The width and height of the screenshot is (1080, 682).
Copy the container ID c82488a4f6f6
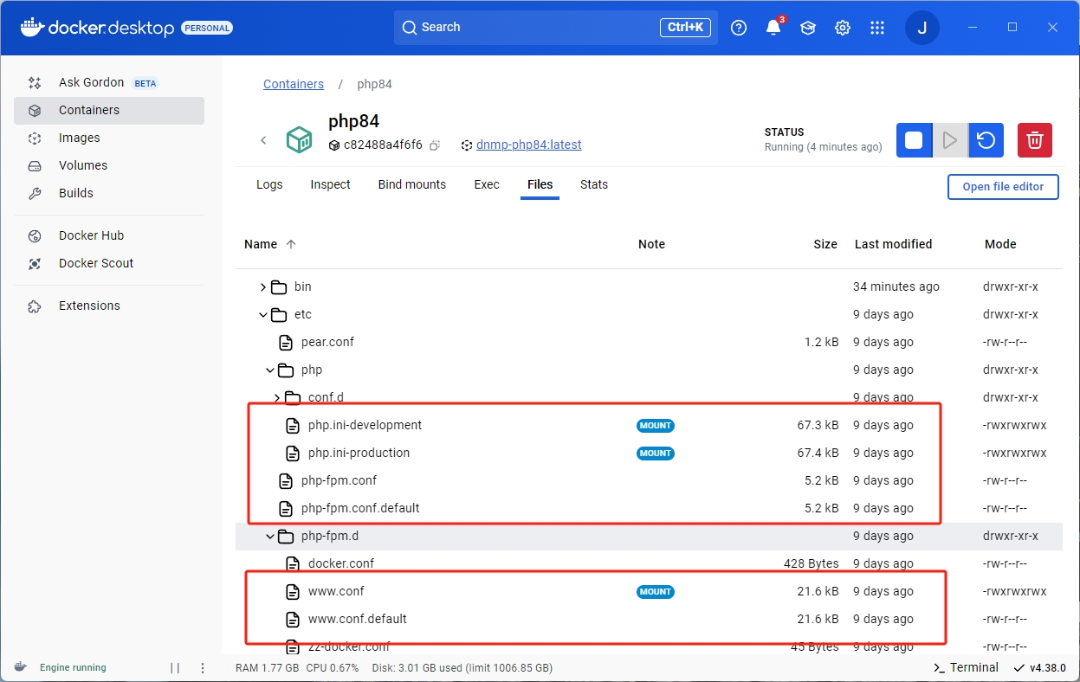click(x=436, y=145)
